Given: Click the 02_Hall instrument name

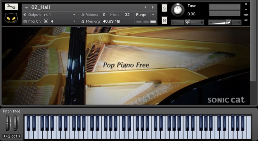Looking at the screenshot, I should [41, 7].
